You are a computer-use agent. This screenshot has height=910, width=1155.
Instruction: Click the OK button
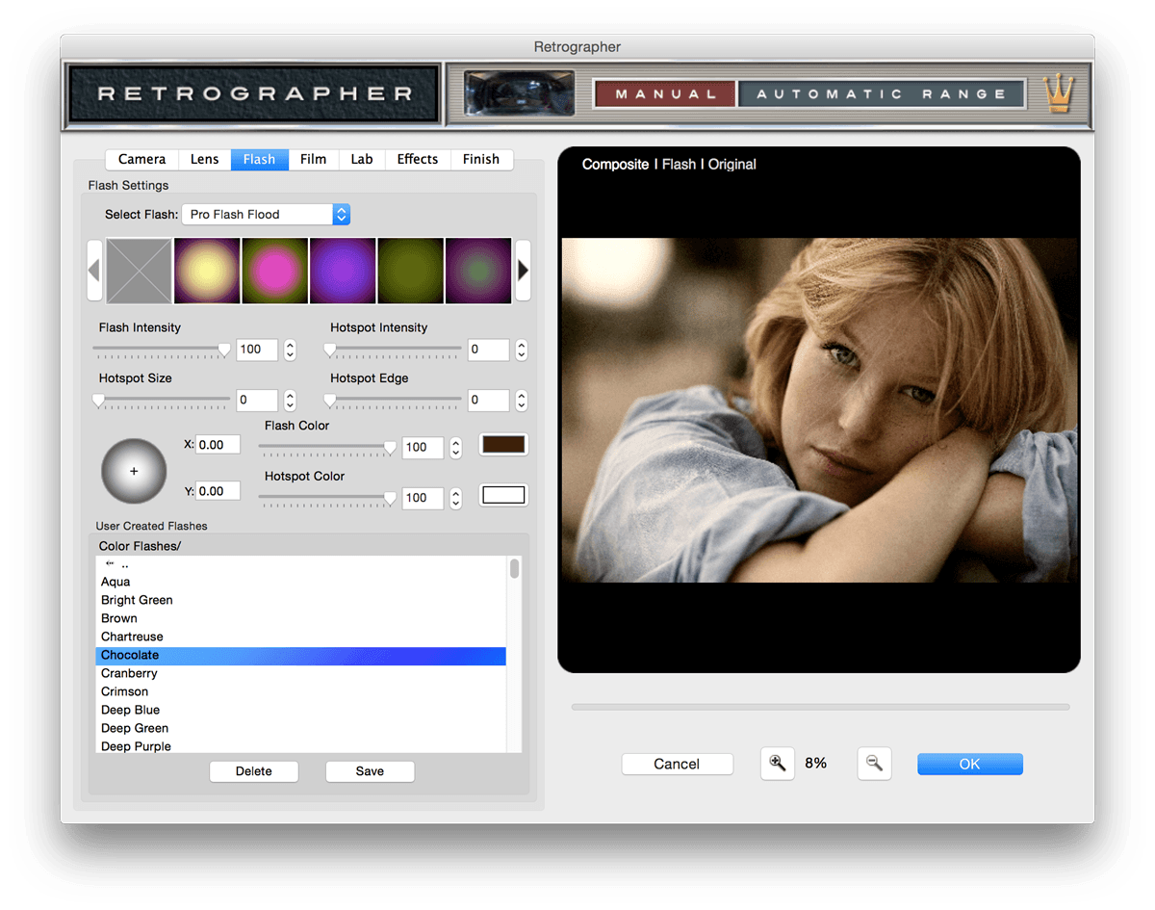click(969, 764)
